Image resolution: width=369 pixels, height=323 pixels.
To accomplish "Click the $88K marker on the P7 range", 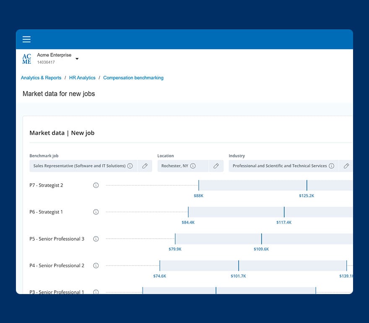I will point(198,185).
